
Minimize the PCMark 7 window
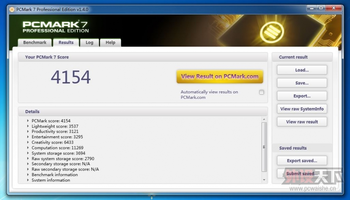(x=312, y=8)
